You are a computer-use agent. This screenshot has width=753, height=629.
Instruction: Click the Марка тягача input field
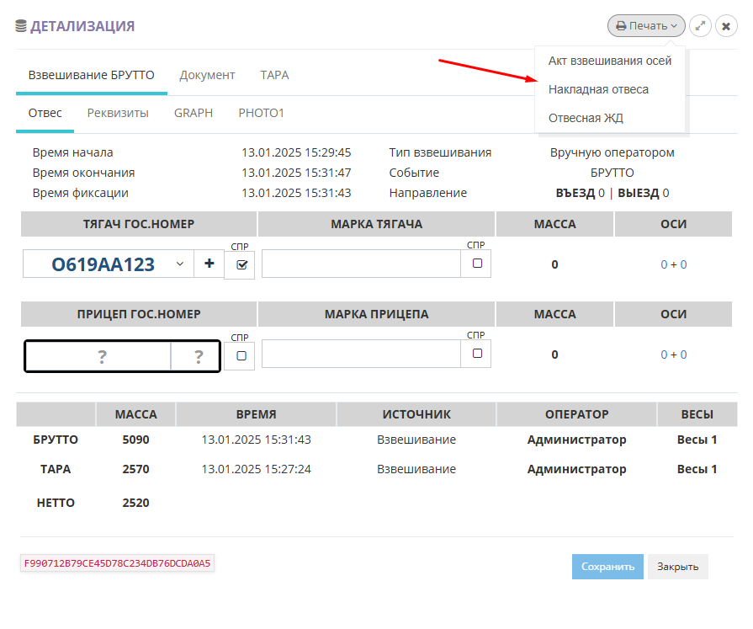(x=362, y=264)
